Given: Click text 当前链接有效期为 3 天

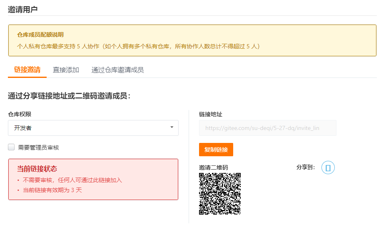Looking at the screenshot, I should point(52,190).
